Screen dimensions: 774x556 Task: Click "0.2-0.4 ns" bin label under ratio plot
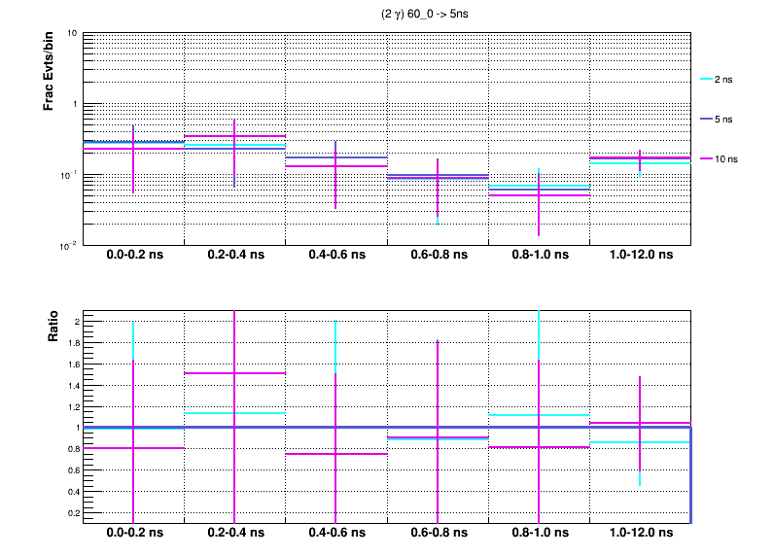[234, 534]
